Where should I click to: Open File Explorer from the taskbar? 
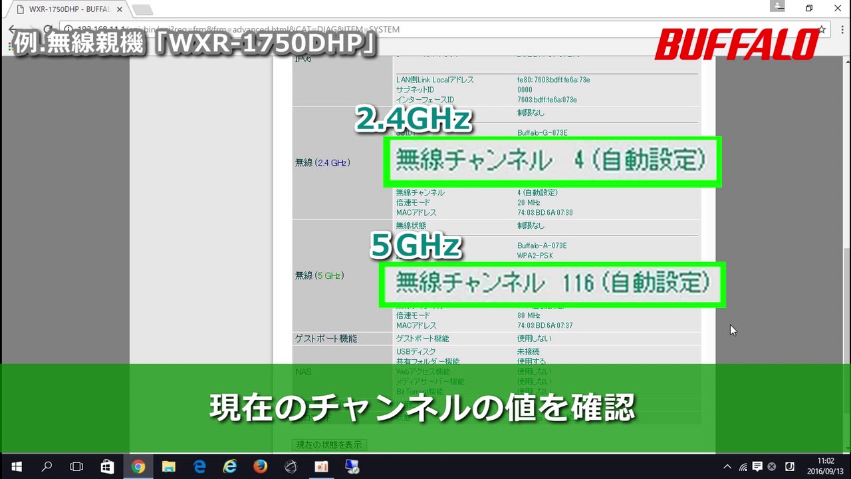tap(168, 466)
